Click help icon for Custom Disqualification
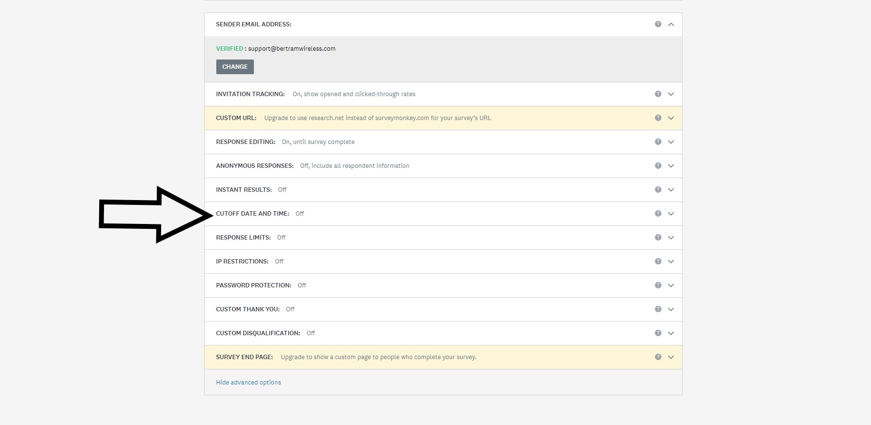 (658, 333)
